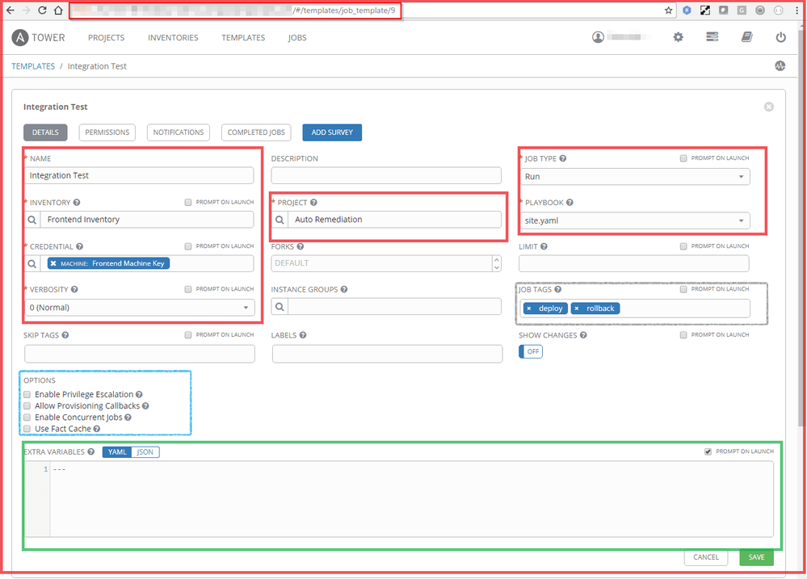Click the inventory search magnifier icon
The height and width of the screenshot is (579, 807).
pos(33,220)
